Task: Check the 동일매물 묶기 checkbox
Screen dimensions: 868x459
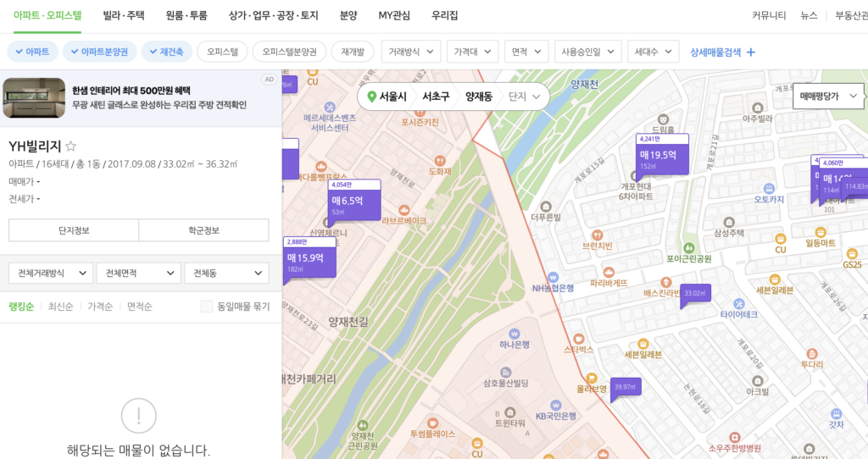Action: [207, 307]
